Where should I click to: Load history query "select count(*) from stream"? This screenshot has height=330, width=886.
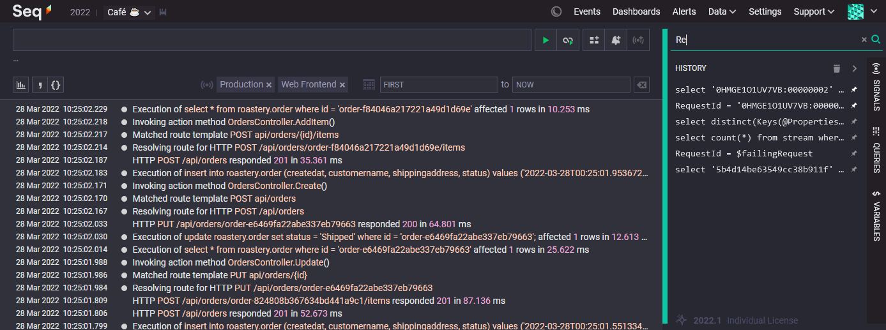(x=760, y=137)
